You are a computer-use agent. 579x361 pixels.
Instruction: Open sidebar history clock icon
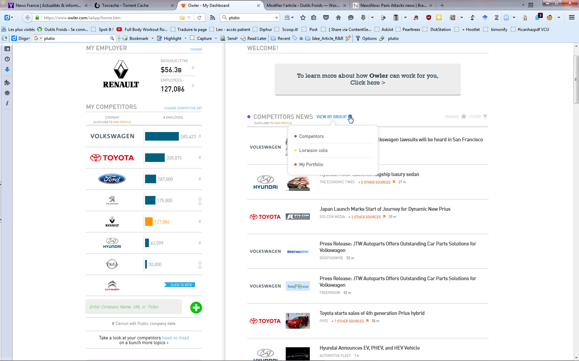[x=7, y=59]
